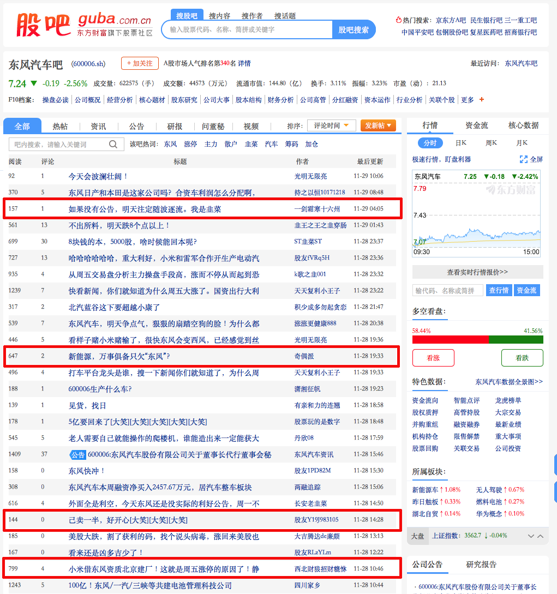557x594 pixels.
Task: Open recently visited 东风汽车吧 link
Action: click(x=521, y=63)
